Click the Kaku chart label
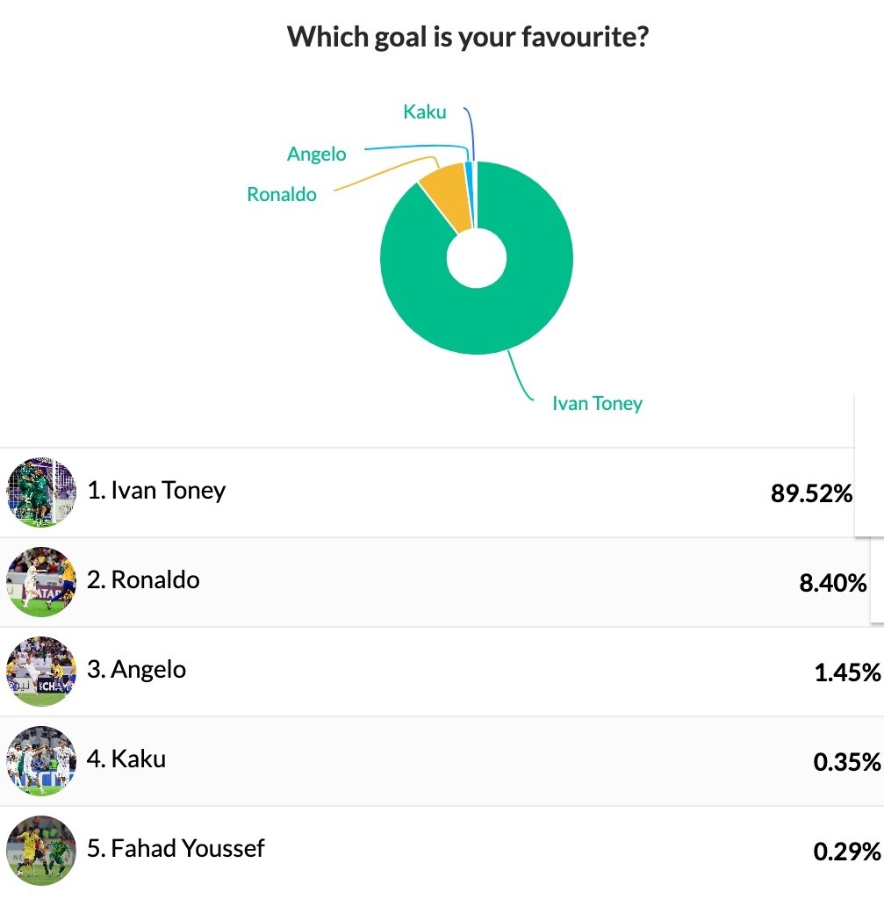This screenshot has height=906, width=884. click(425, 112)
